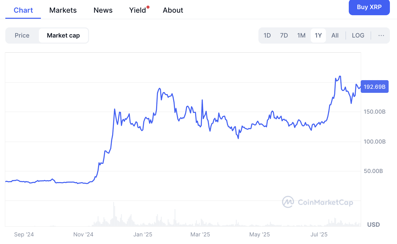Select the 7D timeframe
The height and width of the screenshot is (244, 397).
tap(284, 36)
